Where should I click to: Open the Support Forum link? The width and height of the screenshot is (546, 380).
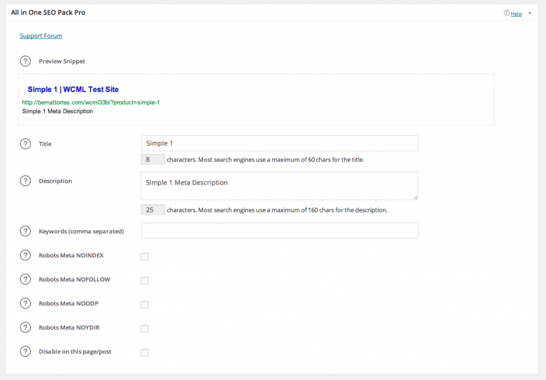(x=41, y=35)
